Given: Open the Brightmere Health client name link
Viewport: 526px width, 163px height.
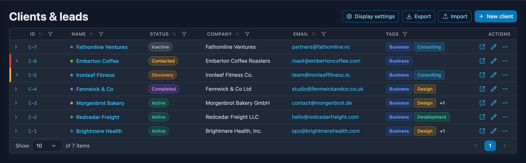Looking at the screenshot, I should [x=99, y=131].
